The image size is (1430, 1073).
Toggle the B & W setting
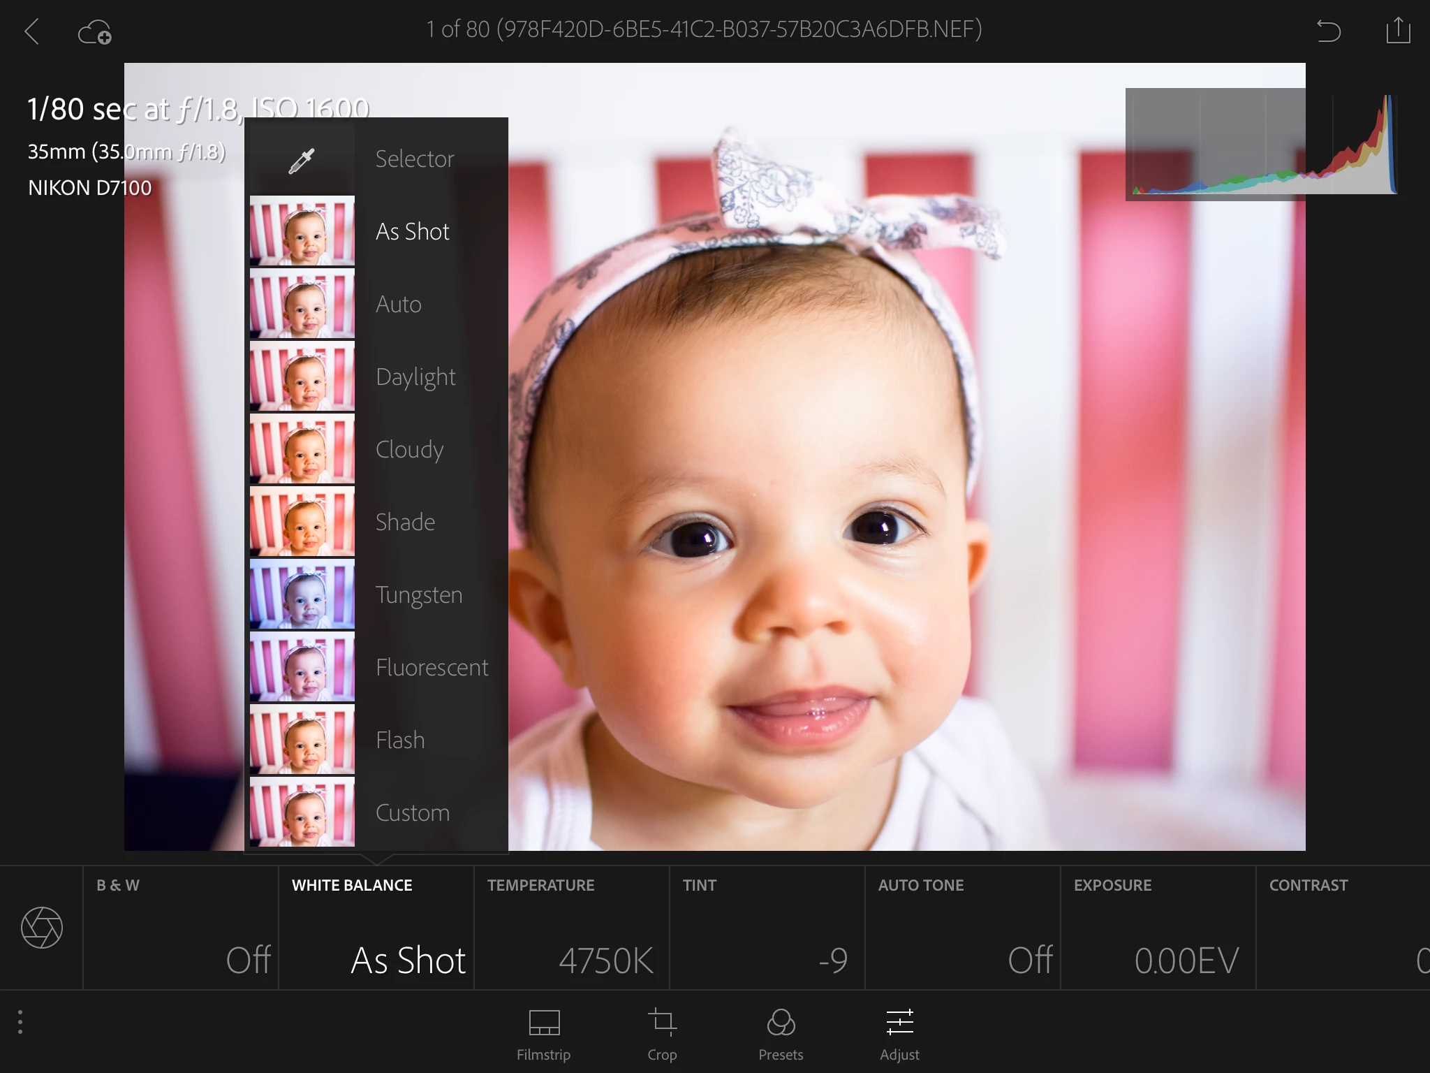(x=181, y=928)
